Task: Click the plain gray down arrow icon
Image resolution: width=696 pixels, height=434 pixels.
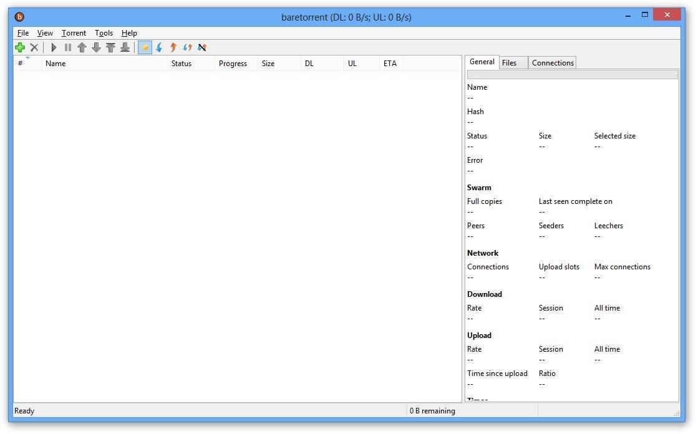Action: click(96, 47)
